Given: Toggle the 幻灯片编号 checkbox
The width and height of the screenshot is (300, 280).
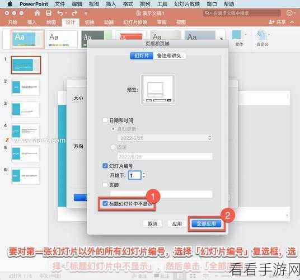Looking at the screenshot, I should (105, 166).
